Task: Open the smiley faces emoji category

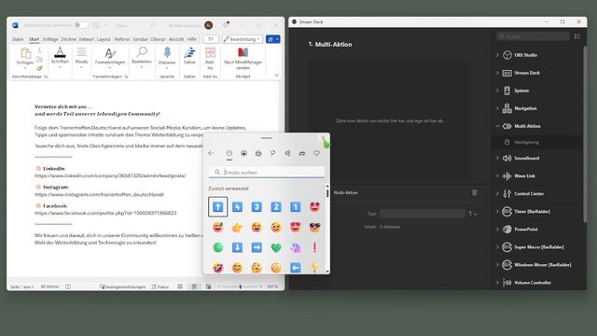Action: (243, 153)
